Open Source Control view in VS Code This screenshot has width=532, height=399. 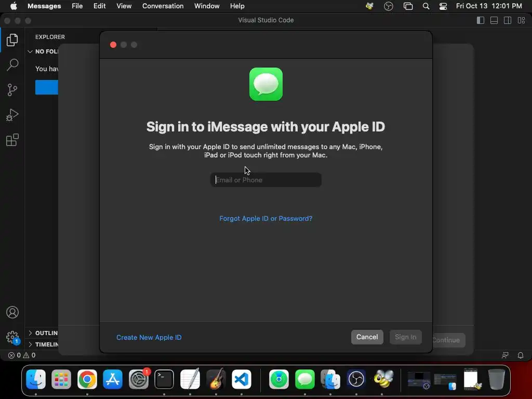point(12,90)
